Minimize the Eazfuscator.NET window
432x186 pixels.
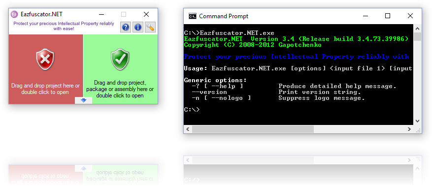pos(101,14)
